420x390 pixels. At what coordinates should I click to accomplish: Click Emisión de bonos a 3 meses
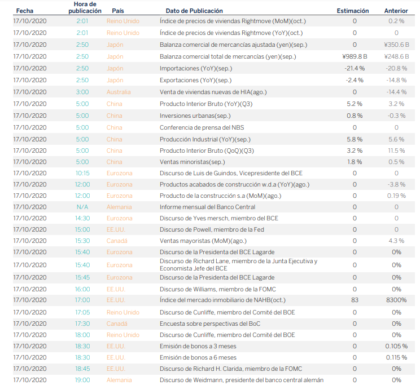click(198, 346)
